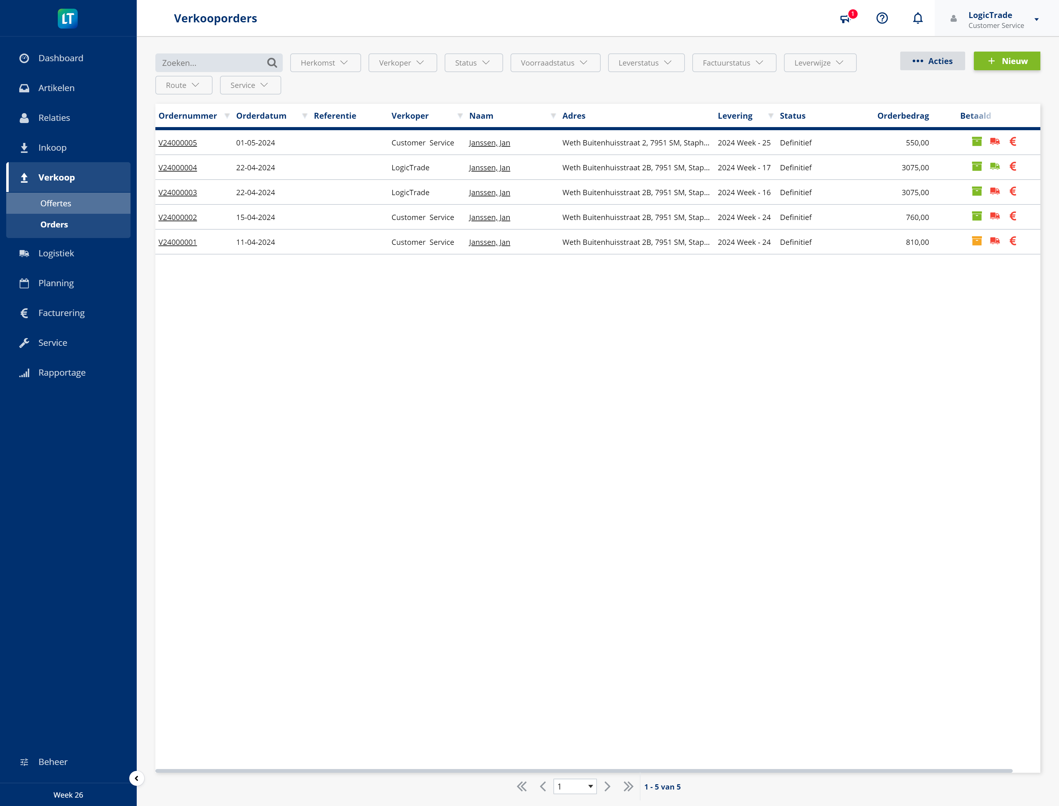This screenshot has width=1059, height=806.
Task: Click stock box icon for order V24000005
Action: pos(976,141)
